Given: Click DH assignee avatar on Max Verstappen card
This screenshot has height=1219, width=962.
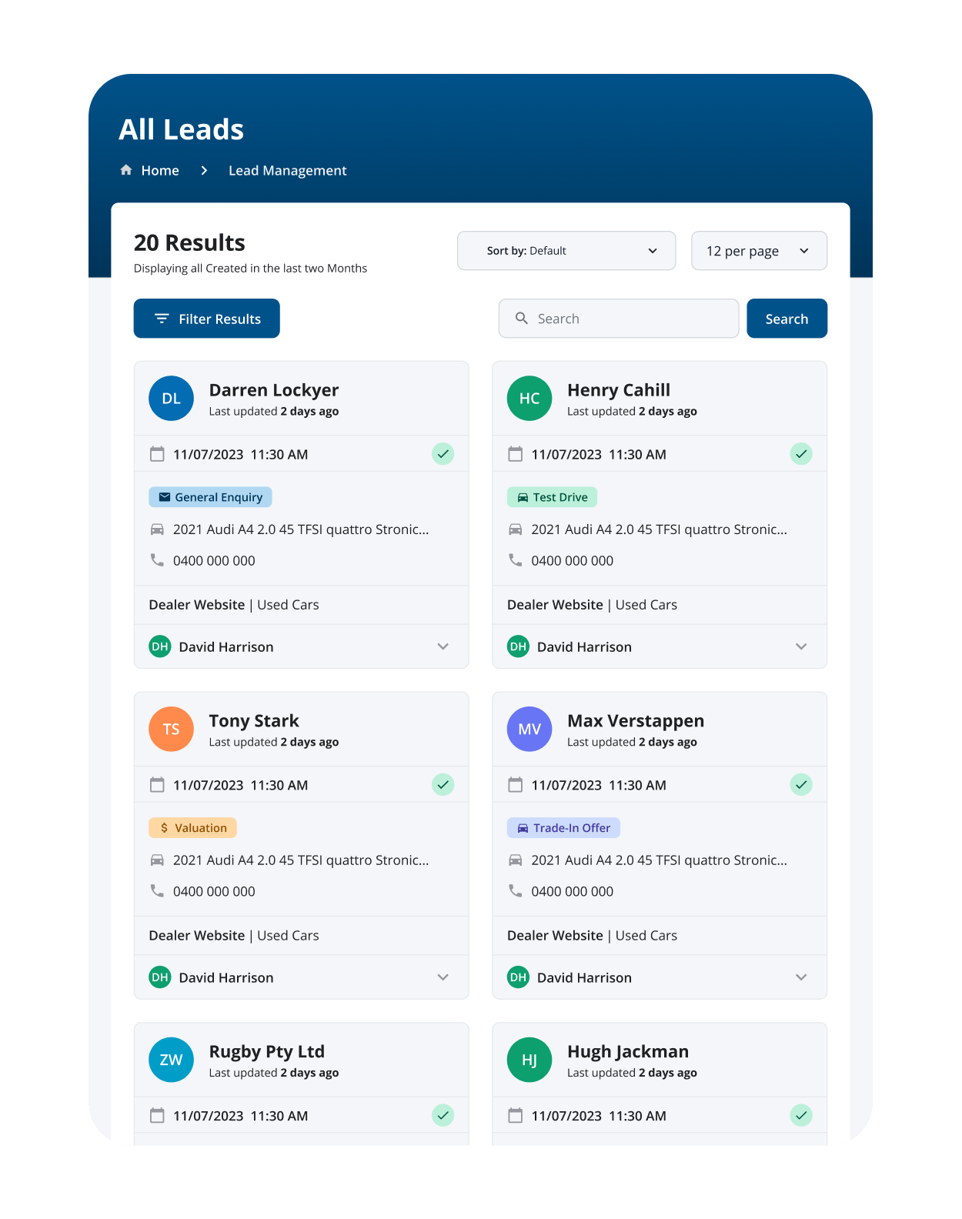Looking at the screenshot, I should [519, 977].
